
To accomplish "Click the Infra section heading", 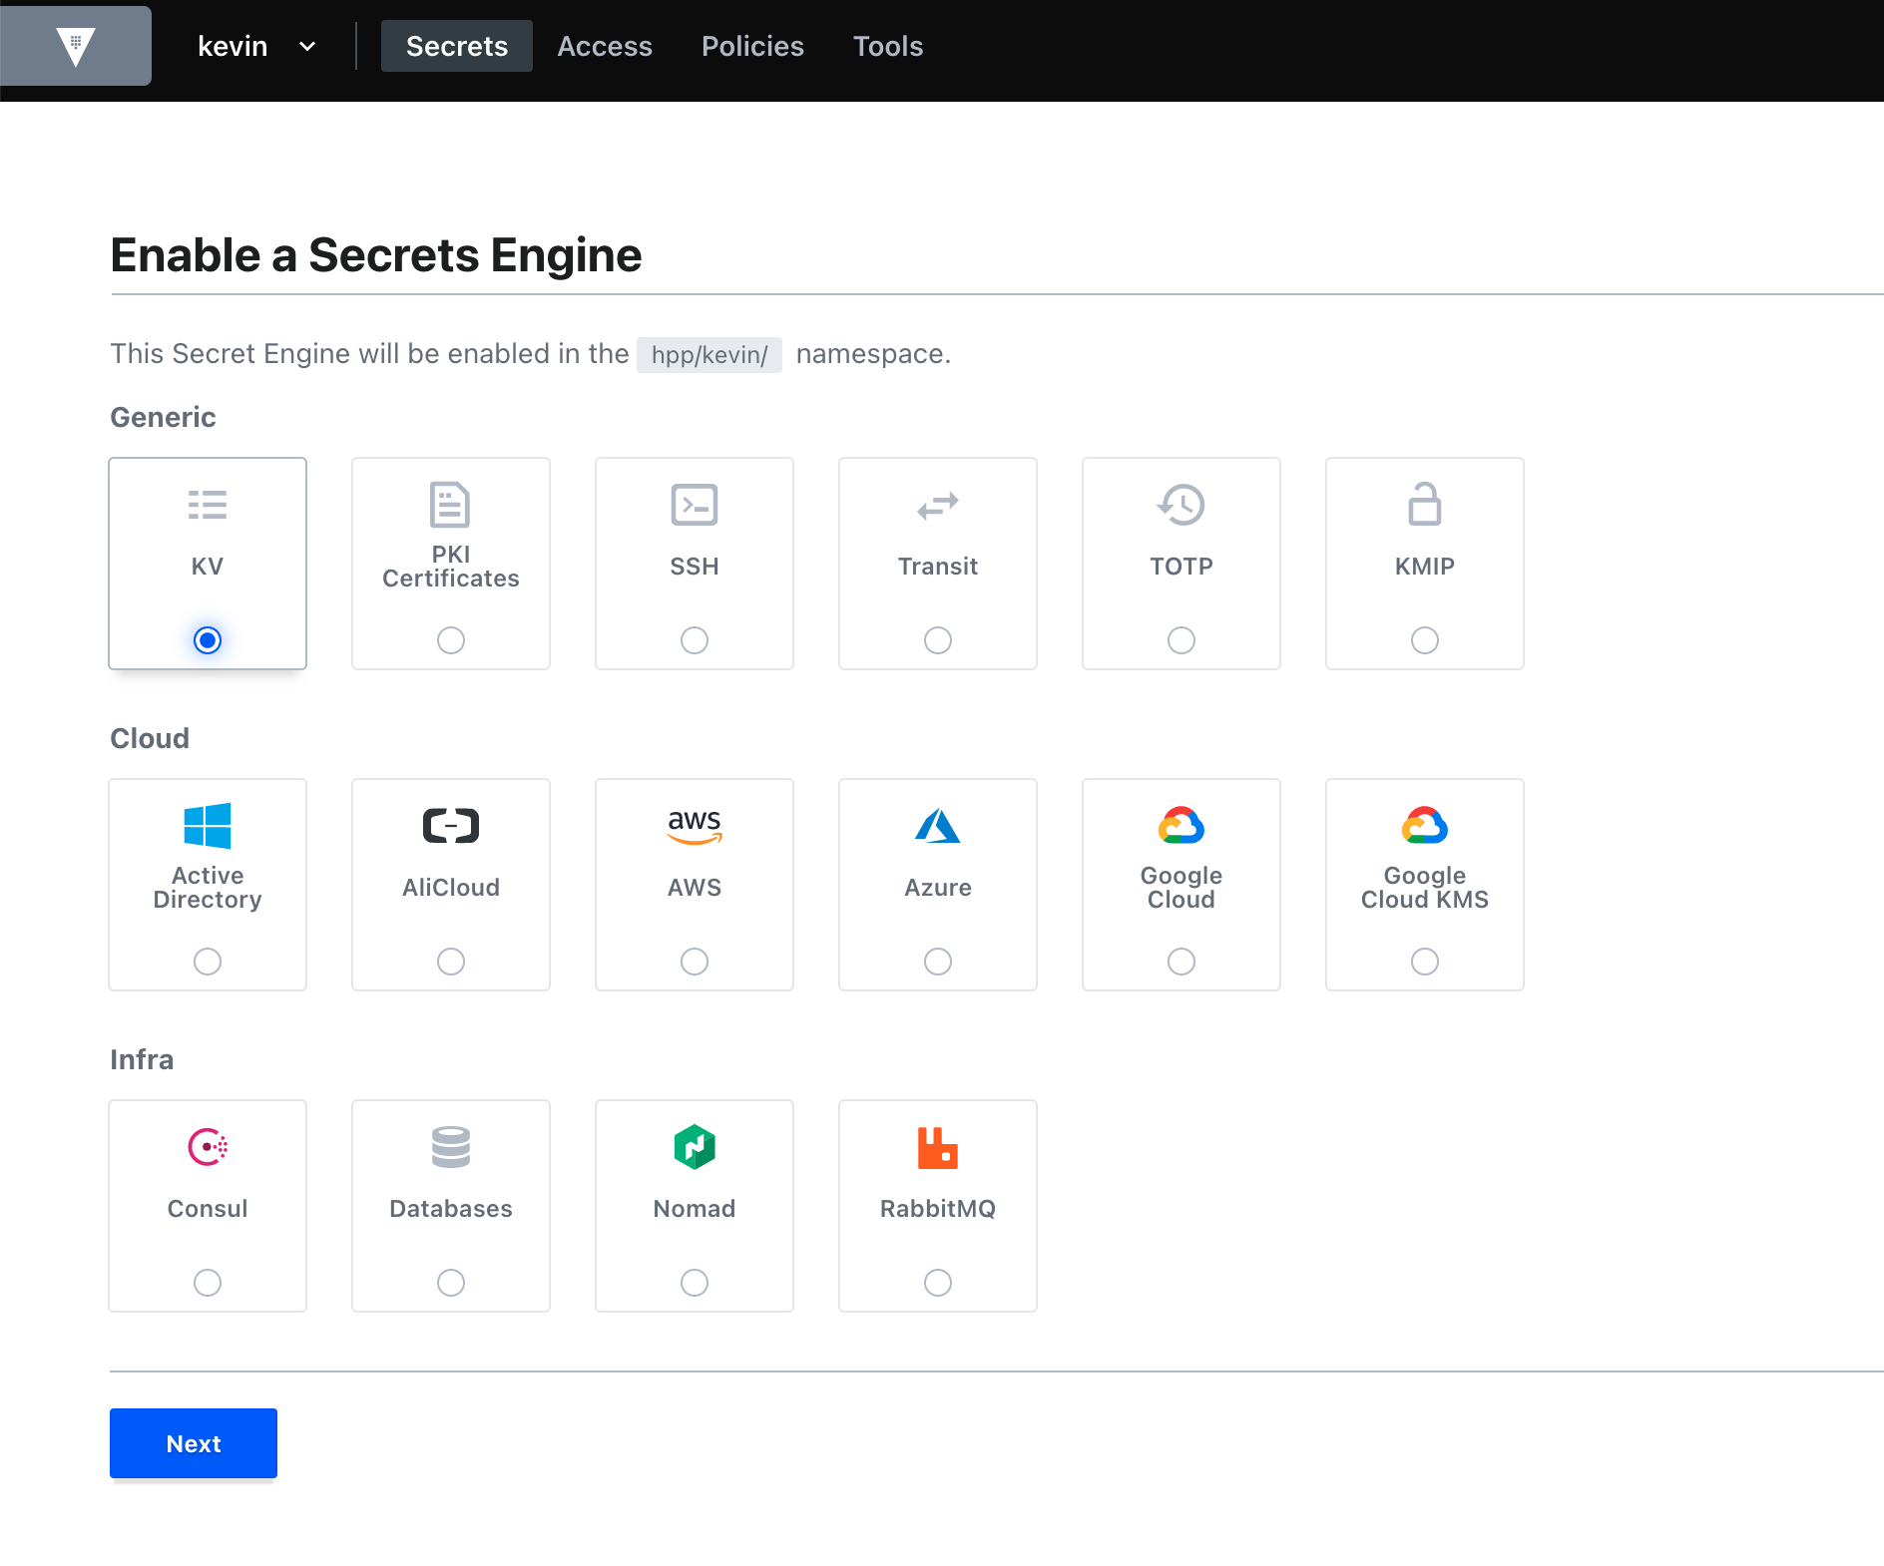I will 142,1059.
